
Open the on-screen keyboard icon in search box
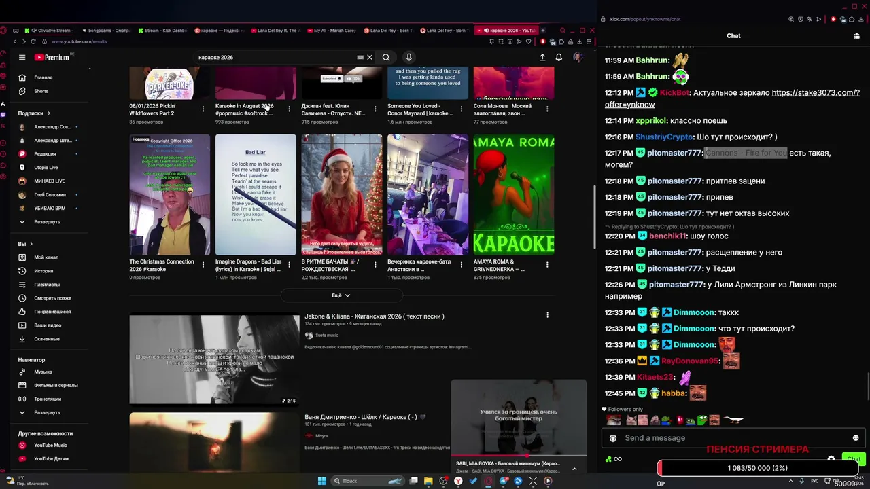coord(360,57)
